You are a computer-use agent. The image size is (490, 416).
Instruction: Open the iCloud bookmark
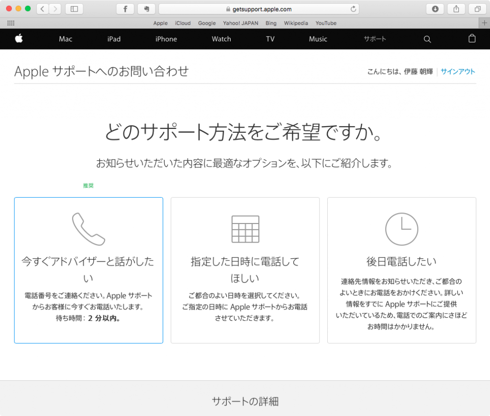pos(183,23)
